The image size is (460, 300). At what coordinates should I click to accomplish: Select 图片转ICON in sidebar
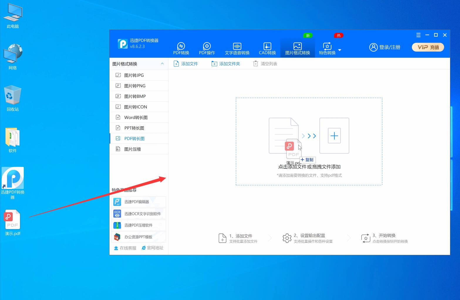[139, 107]
